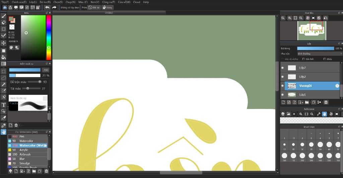
Task: Click the Undo arrow in toolbar
Action: pyautogui.click(x=47, y=7)
